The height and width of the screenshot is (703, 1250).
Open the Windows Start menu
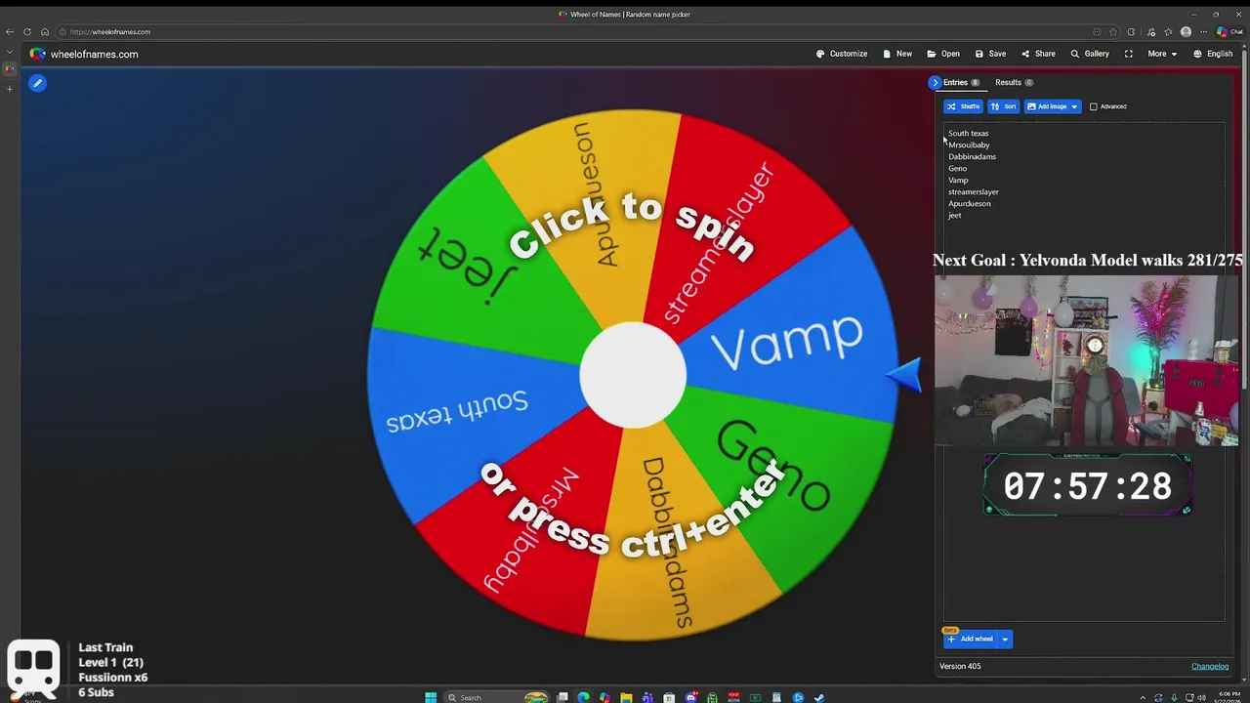coord(431,697)
